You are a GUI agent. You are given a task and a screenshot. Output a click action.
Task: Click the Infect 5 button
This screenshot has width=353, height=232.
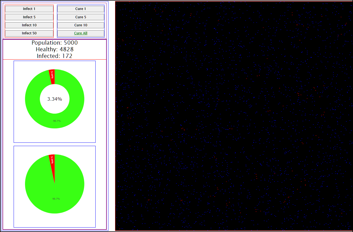[29, 17]
